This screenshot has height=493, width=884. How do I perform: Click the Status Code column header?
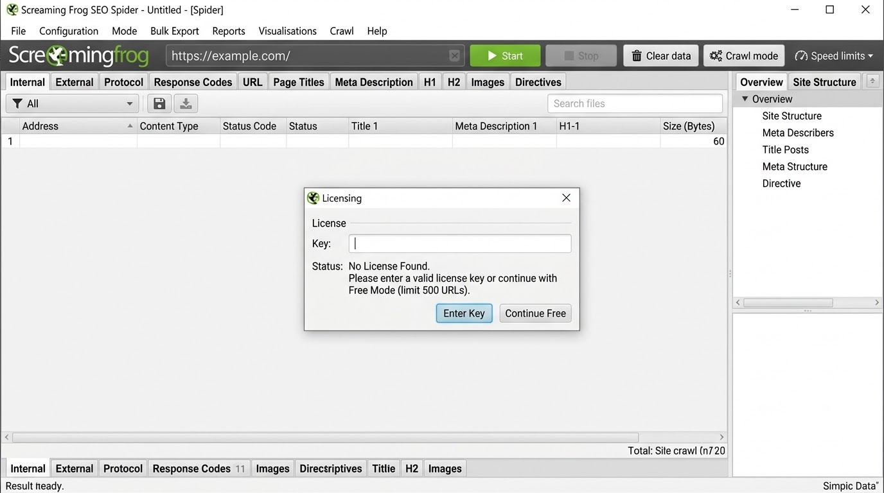[x=253, y=126]
